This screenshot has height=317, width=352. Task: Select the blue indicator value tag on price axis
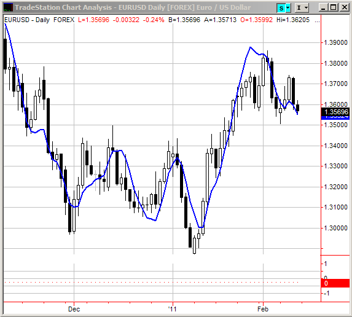point(335,117)
